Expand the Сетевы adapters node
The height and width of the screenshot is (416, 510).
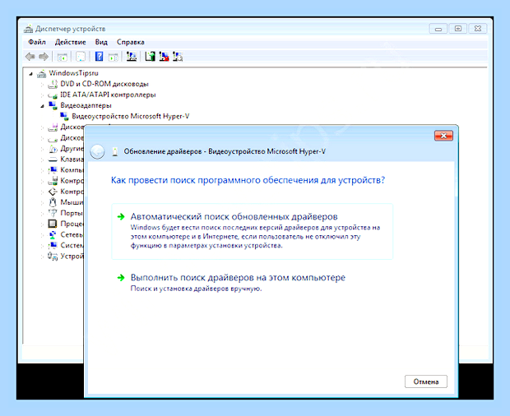tap(42, 234)
